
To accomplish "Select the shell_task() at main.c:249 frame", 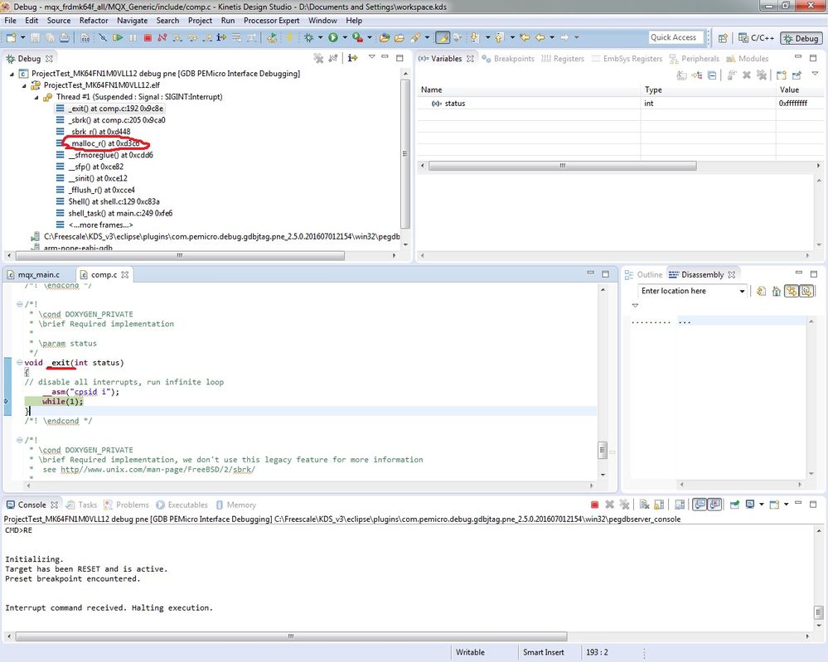I will pyautogui.click(x=120, y=213).
